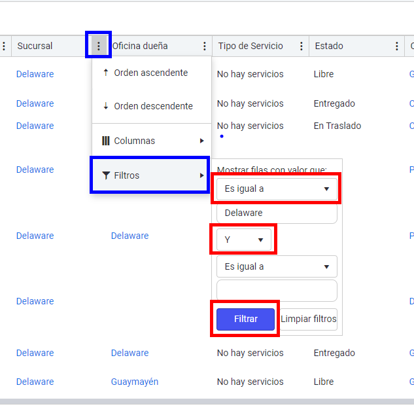
Task: Open the Guaymayén office link
Action: coord(135,382)
